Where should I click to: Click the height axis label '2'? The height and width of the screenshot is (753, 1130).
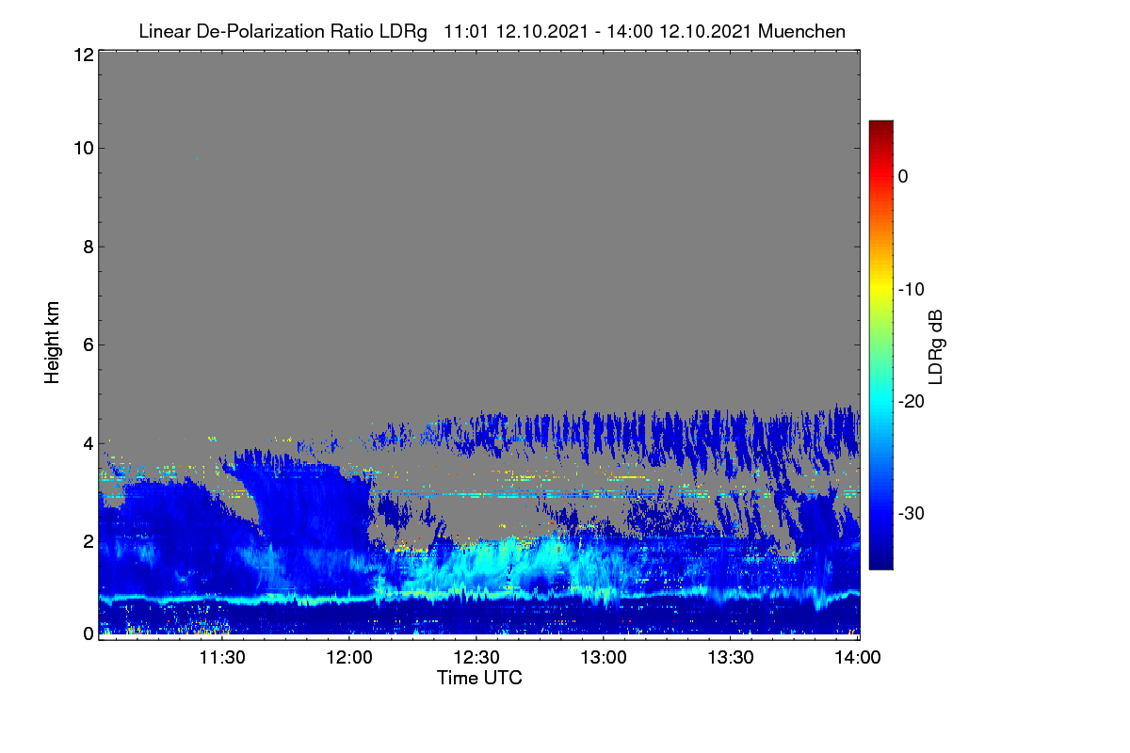click(x=88, y=541)
